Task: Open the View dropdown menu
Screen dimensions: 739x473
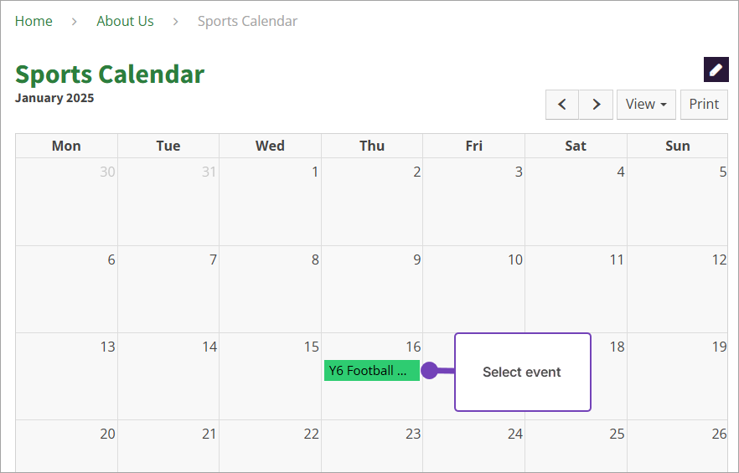Action: [x=646, y=105]
